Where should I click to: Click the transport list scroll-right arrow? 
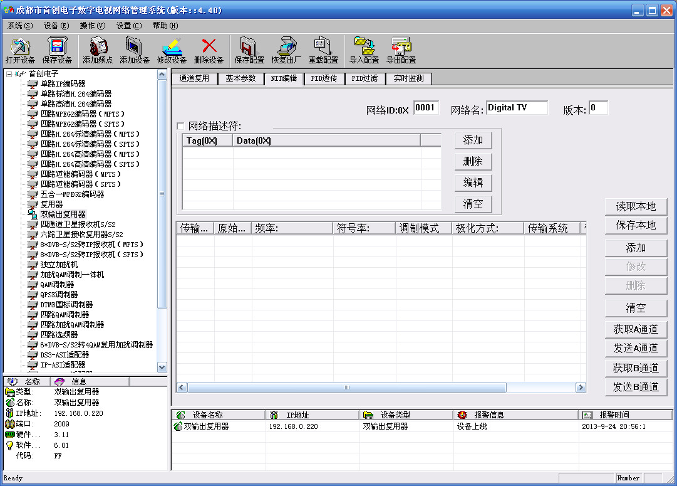tap(581, 388)
